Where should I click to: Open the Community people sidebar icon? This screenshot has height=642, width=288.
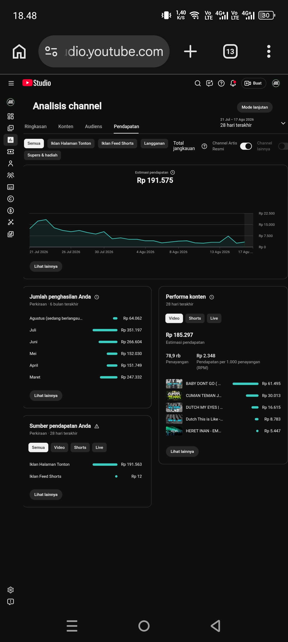click(x=10, y=175)
